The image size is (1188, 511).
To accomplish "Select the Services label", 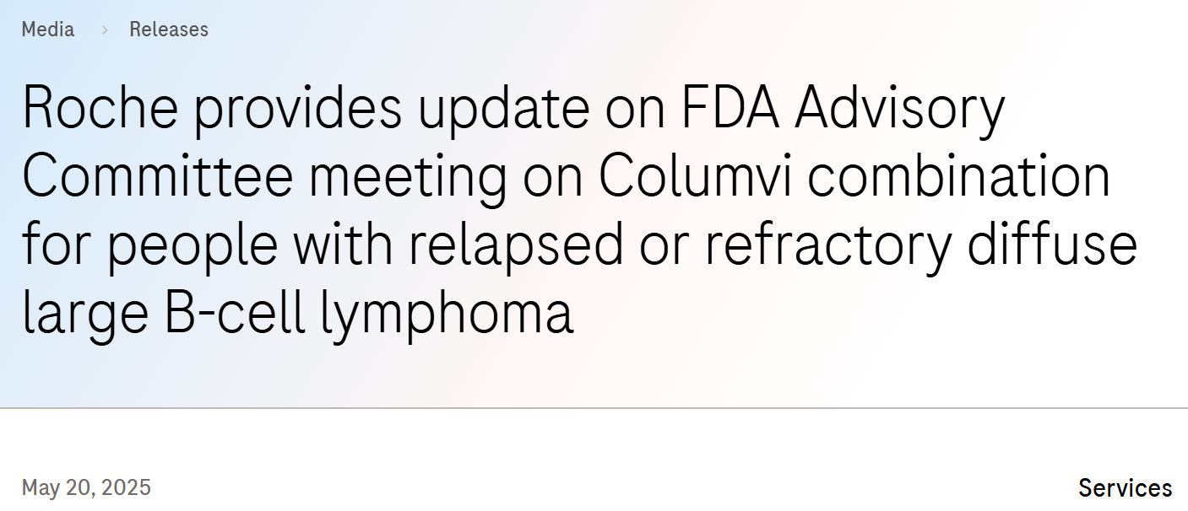I will [1125, 488].
